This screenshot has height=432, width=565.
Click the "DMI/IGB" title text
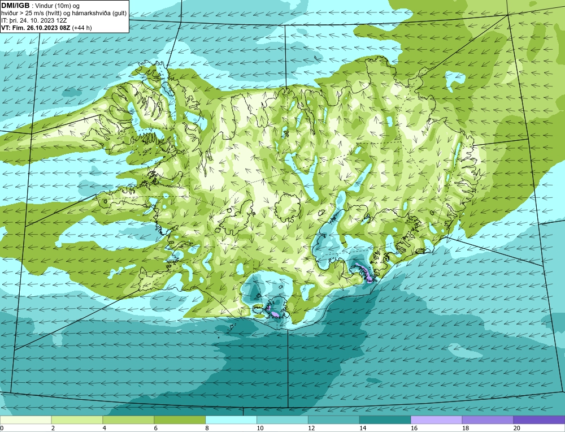15,6
